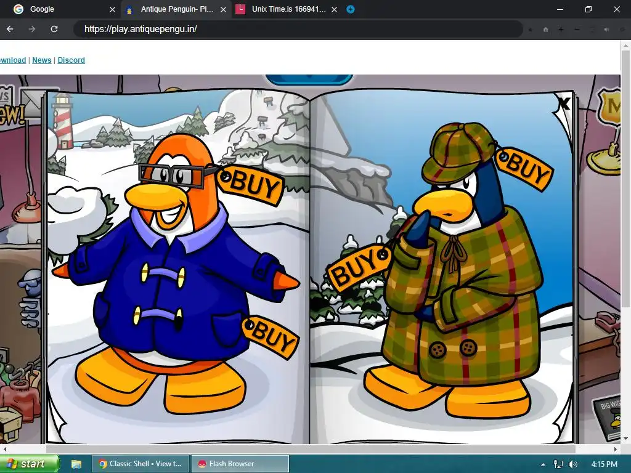631x473 pixels.
Task: Open the Download link
Action: tap(13, 60)
